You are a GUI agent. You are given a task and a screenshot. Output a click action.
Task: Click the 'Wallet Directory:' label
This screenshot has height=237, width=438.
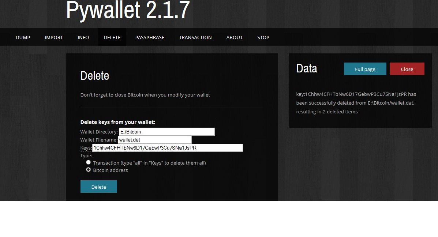point(99,132)
